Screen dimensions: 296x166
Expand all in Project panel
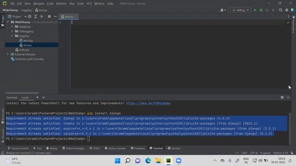tap(36, 17)
